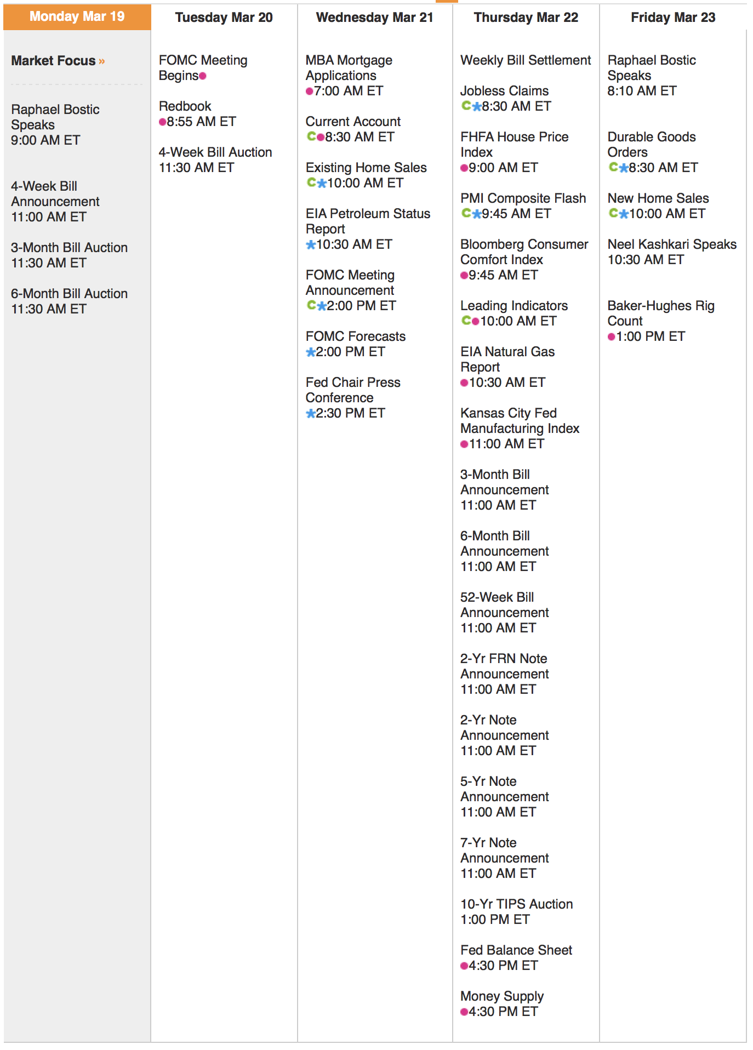Click the Market Focus heading link
Screen dimensions: 753x1050
pos(53,61)
